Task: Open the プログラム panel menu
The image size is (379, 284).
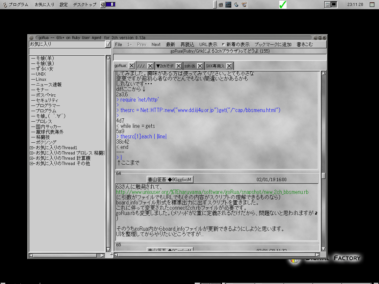Action: (15, 5)
